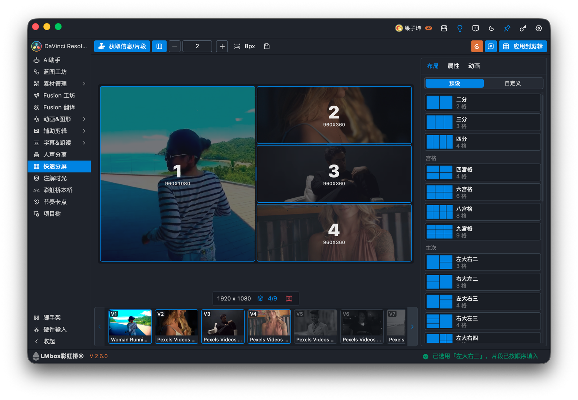This screenshot has height=400, width=578.
Task: Click the red clear slots icon
Action: pos(289,298)
